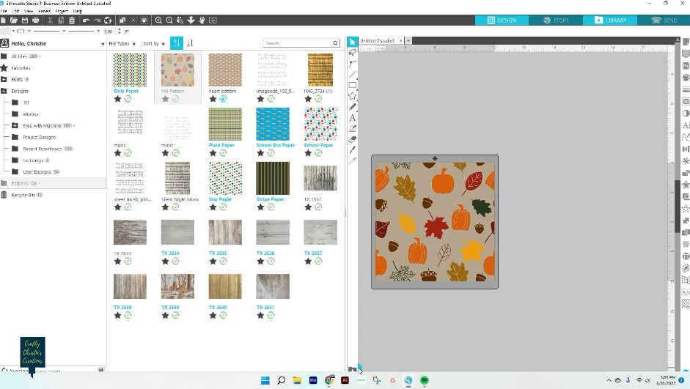Select the star shape tool
The width and height of the screenshot is (690, 389).
[353, 96]
